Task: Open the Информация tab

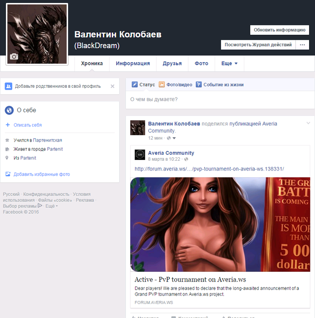Action: point(133,64)
